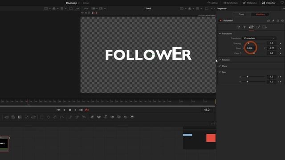The height and width of the screenshot is (160, 285).
Task: Toggle loop playback mode
Action: [87, 110]
